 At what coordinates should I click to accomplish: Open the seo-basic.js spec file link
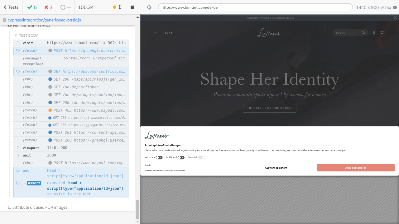(44, 20)
